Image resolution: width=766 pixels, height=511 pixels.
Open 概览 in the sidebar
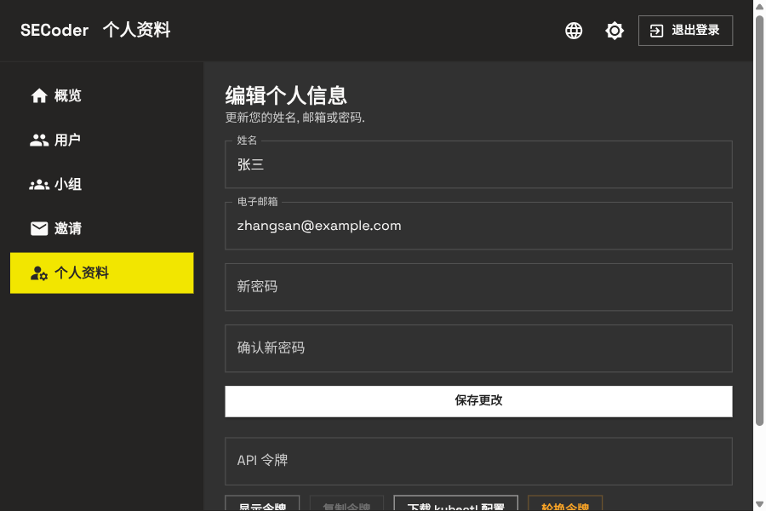(101, 96)
